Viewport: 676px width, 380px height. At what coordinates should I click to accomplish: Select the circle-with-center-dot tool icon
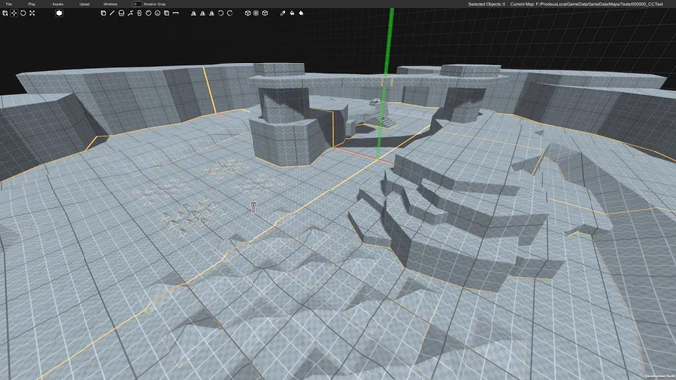pos(158,13)
